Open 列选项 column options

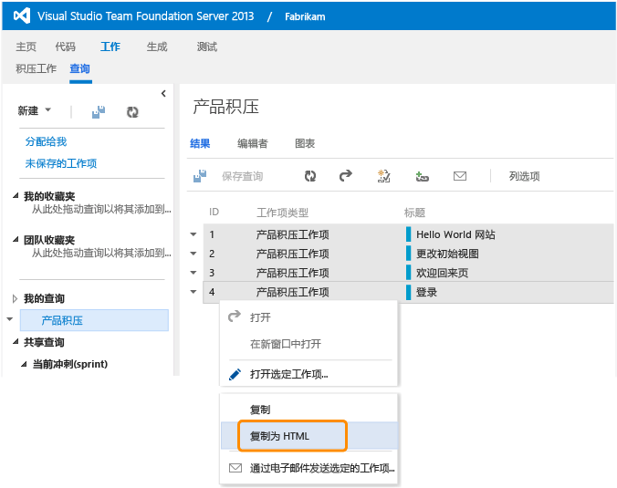525,176
